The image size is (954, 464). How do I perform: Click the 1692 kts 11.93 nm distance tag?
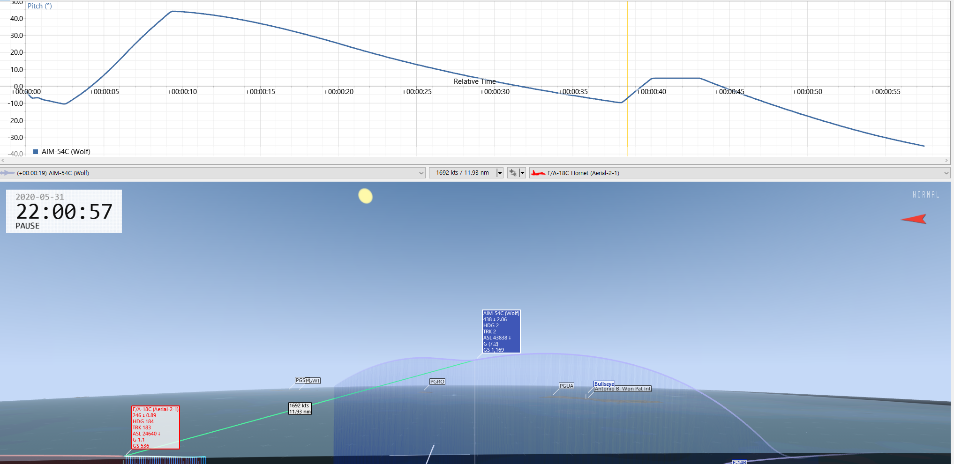(x=300, y=409)
